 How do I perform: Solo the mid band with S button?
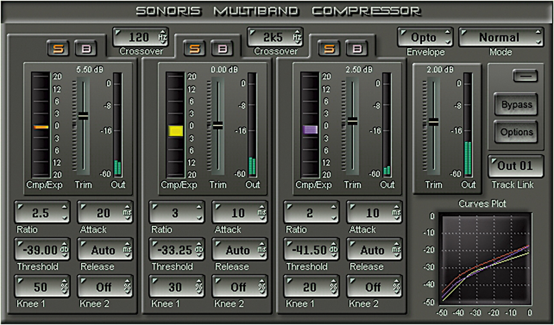pyautogui.click(x=194, y=49)
